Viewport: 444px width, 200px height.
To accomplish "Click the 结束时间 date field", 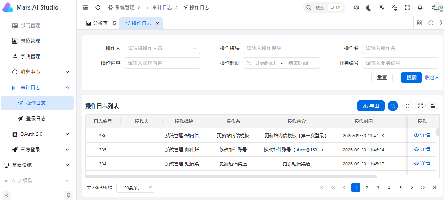I will click(298, 63).
